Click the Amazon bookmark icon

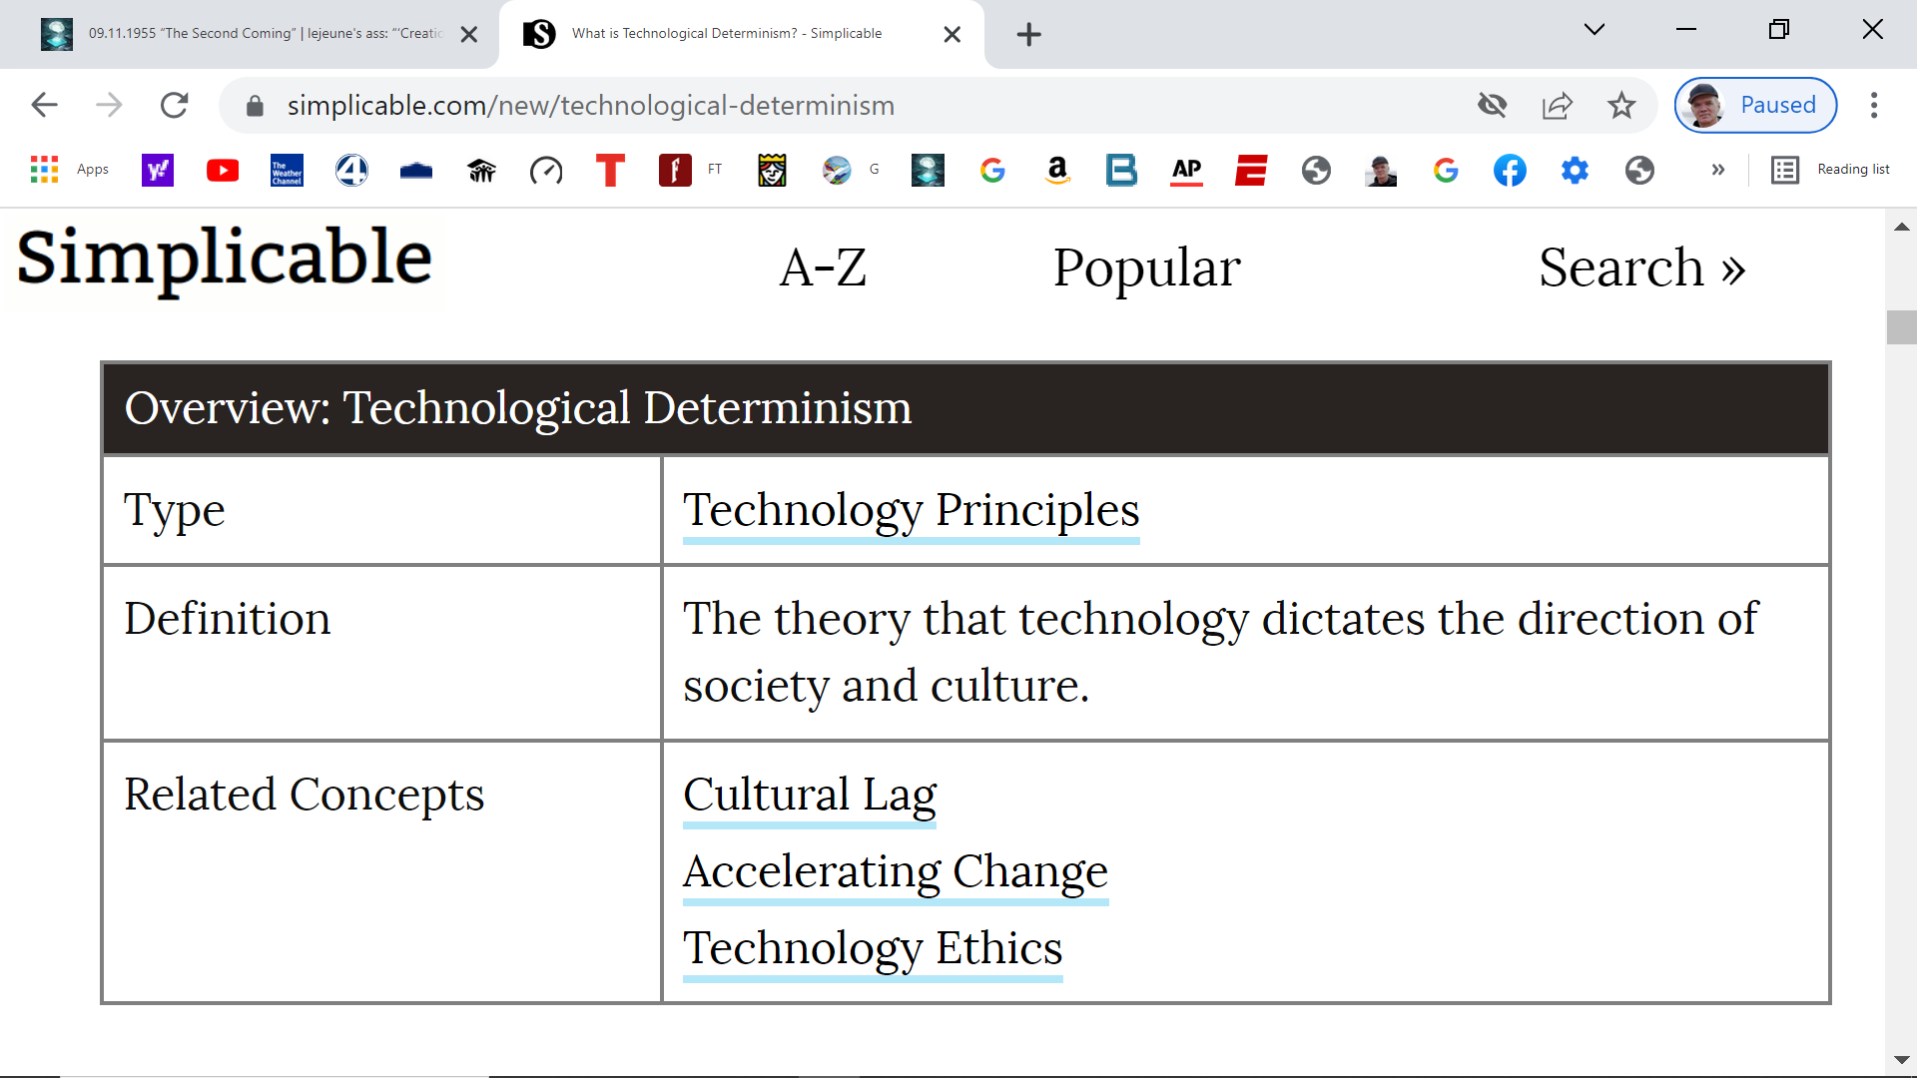tap(1057, 171)
